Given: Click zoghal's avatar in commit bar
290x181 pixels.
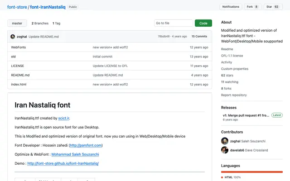Looking at the screenshot, I should [x=13, y=37].
